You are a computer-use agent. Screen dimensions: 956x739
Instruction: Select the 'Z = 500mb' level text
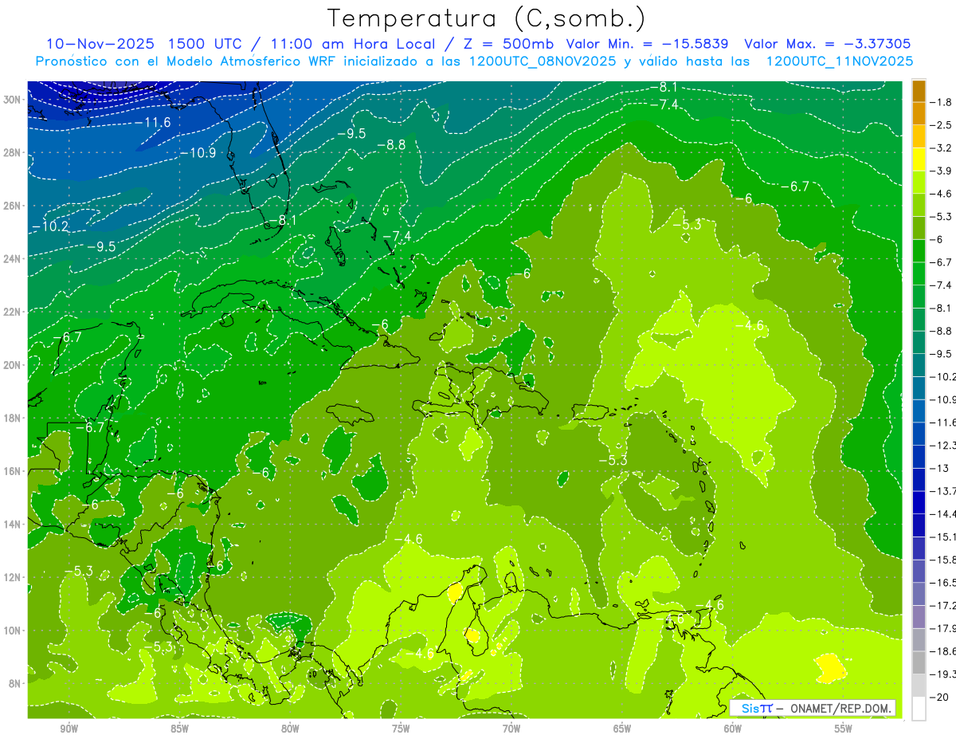[504, 44]
